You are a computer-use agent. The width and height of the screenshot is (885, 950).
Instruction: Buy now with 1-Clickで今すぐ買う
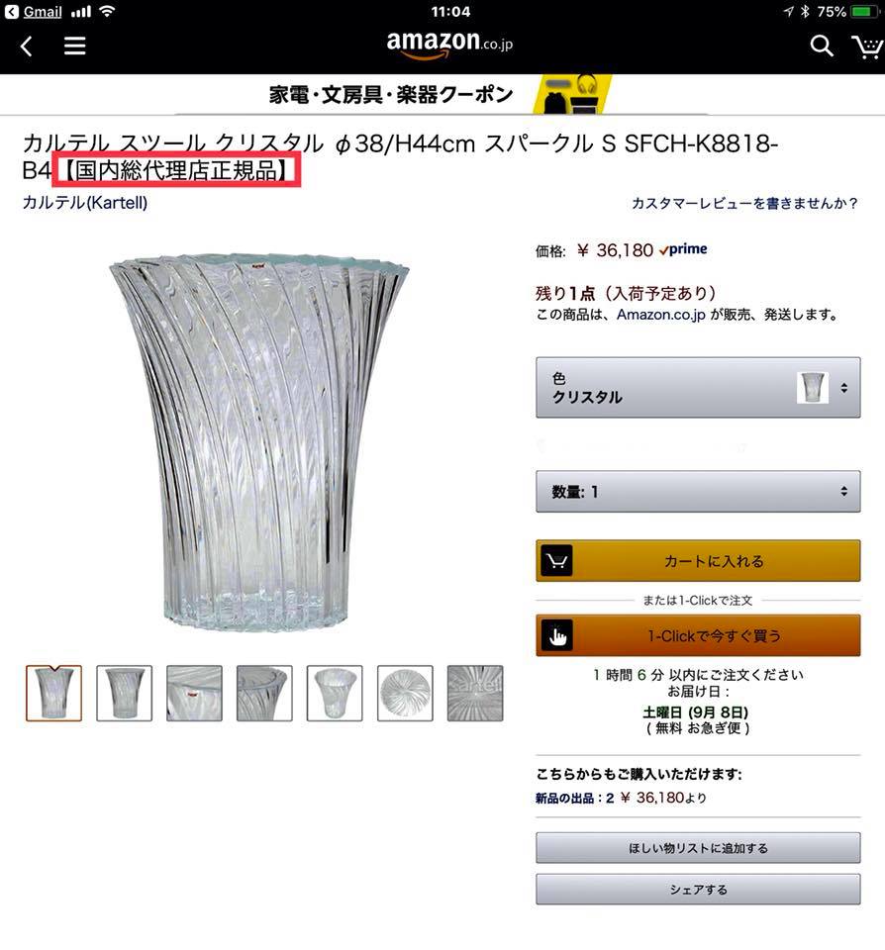(698, 635)
